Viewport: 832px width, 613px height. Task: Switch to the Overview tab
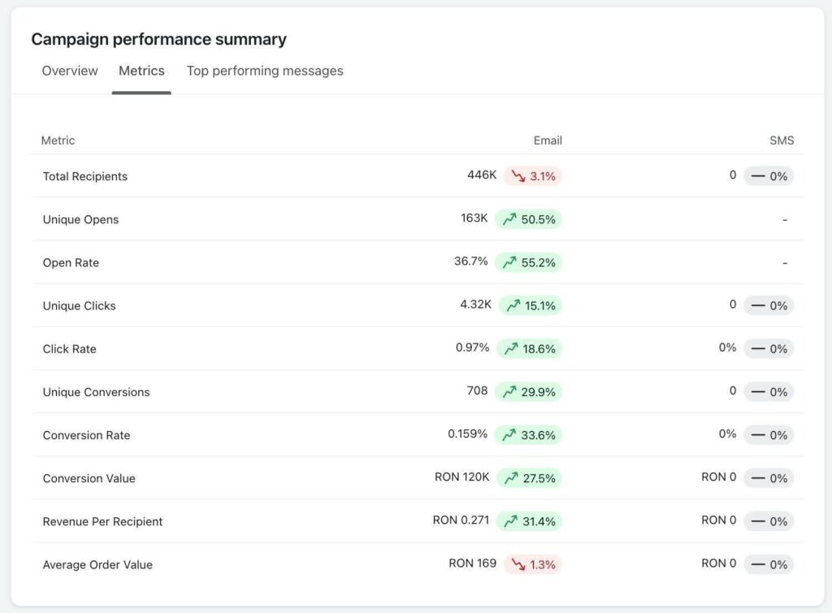click(x=70, y=71)
